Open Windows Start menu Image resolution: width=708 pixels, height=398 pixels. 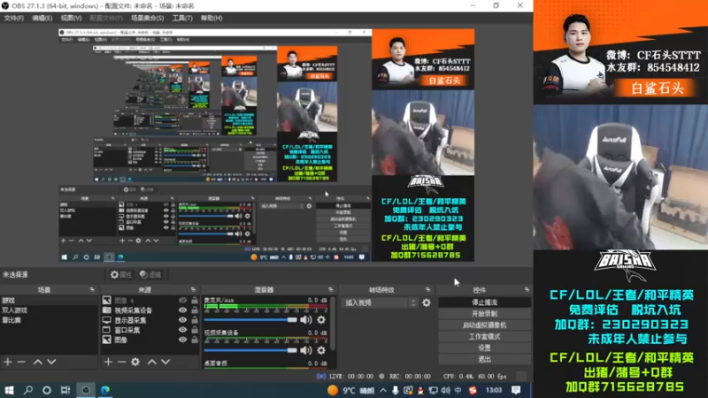pyautogui.click(x=9, y=390)
